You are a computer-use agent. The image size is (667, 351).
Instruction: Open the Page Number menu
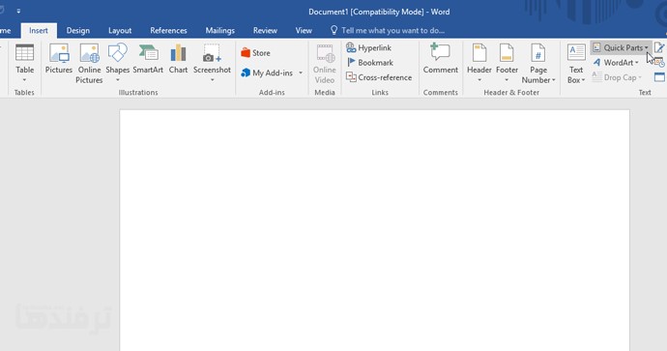coord(538,63)
